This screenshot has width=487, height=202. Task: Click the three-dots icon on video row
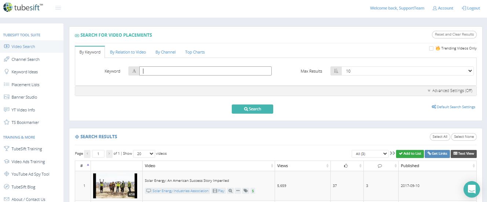pyautogui.click(x=238, y=191)
